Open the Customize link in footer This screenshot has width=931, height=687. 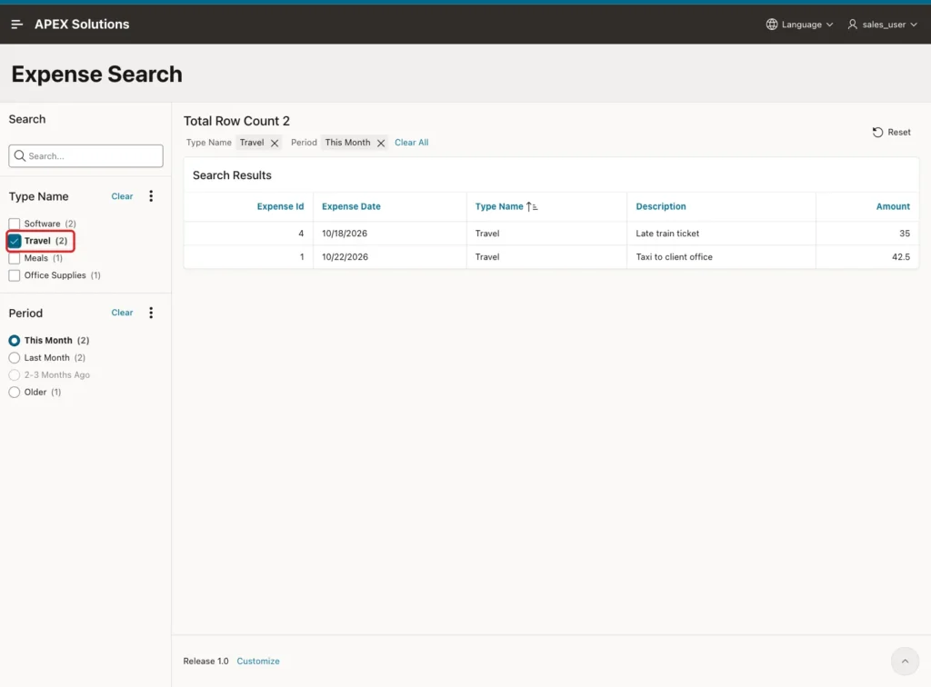point(257,661)
